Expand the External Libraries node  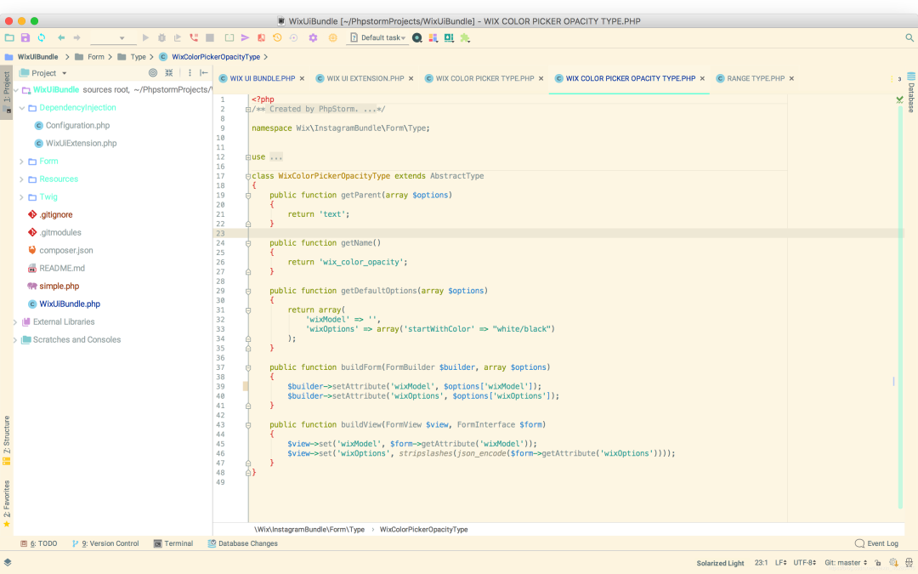coord(15,321)
